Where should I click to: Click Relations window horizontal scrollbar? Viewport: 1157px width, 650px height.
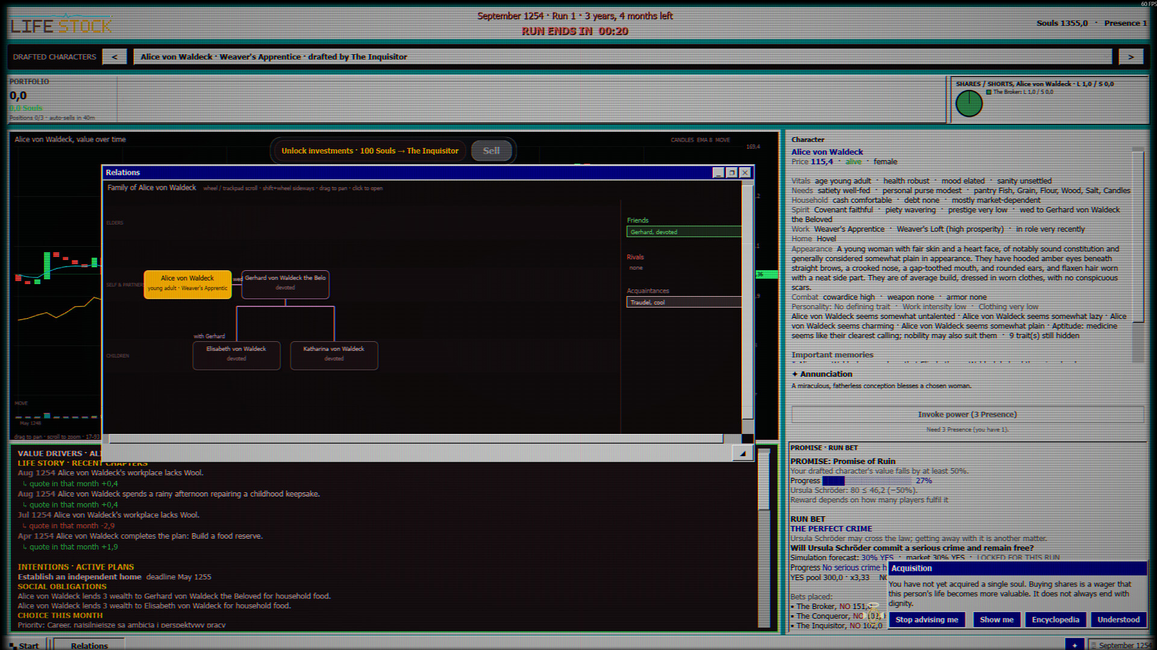coord(416,438)
